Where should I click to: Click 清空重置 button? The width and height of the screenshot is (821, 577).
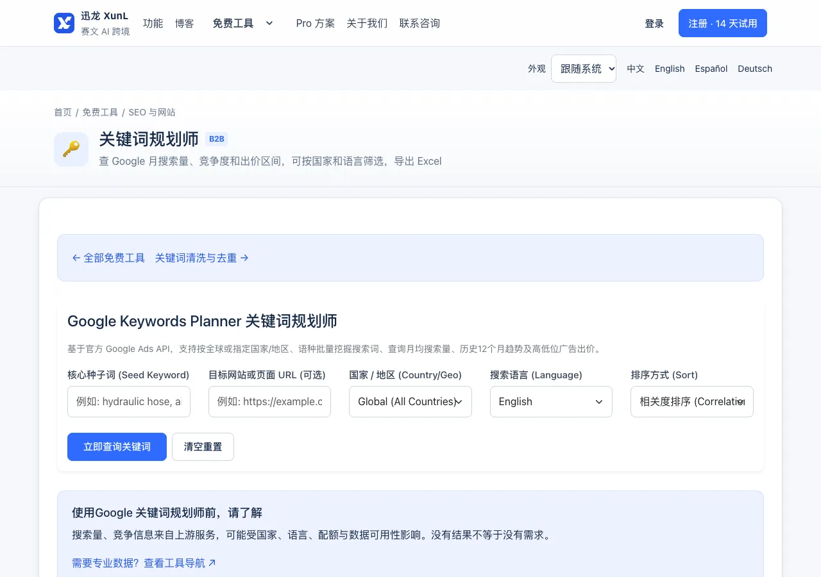pos(203,447)
